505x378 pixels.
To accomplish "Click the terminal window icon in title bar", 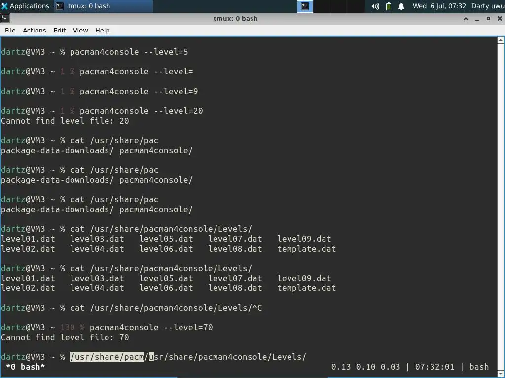I will coord(5,18).
